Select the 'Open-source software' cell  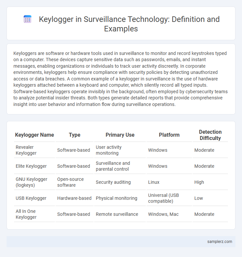tap(75, 182)
